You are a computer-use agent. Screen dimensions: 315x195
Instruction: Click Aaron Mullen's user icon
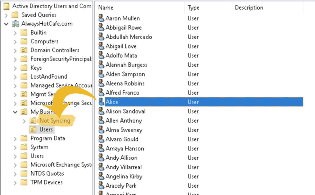(x=102, y=18)
